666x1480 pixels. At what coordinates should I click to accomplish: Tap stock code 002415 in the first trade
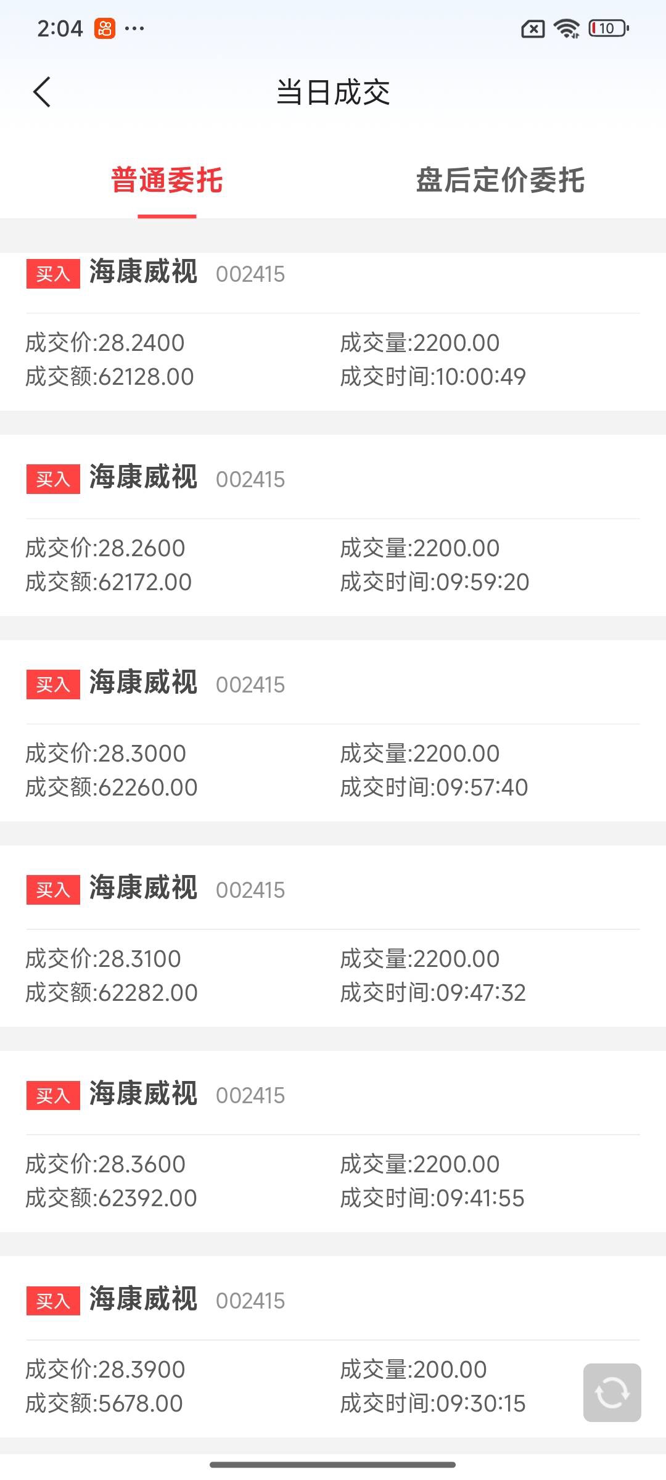tap(250, 274)
